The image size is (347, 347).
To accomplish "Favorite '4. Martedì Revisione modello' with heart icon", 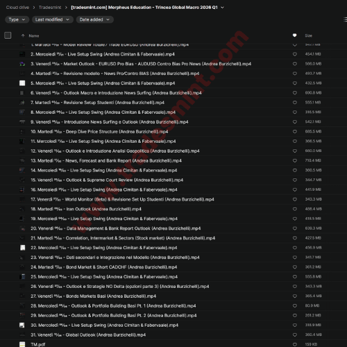I will [295, 74].
